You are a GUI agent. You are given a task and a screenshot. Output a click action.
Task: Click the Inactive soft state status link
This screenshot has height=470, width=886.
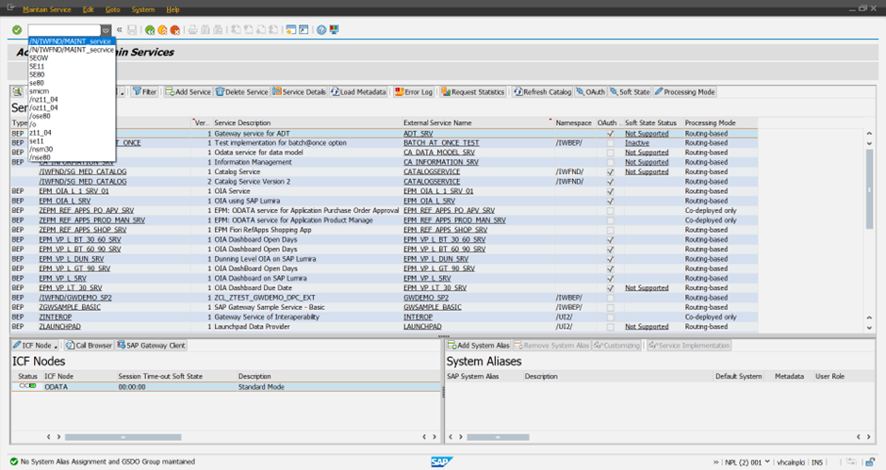(x=637, y=143)
